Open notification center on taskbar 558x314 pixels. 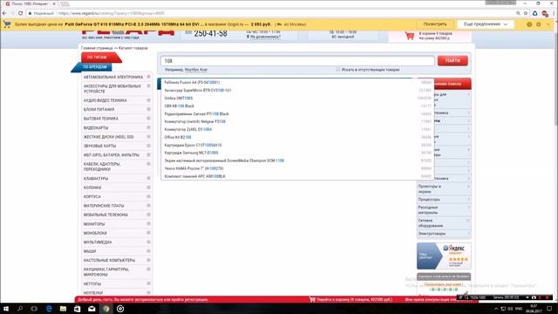pos(549,309)
